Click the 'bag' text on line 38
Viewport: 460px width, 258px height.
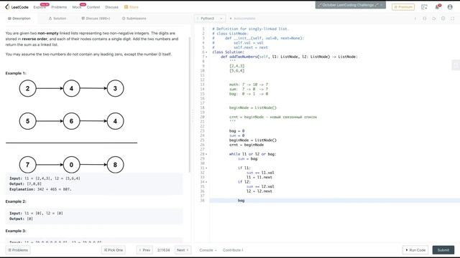(241, 201)
